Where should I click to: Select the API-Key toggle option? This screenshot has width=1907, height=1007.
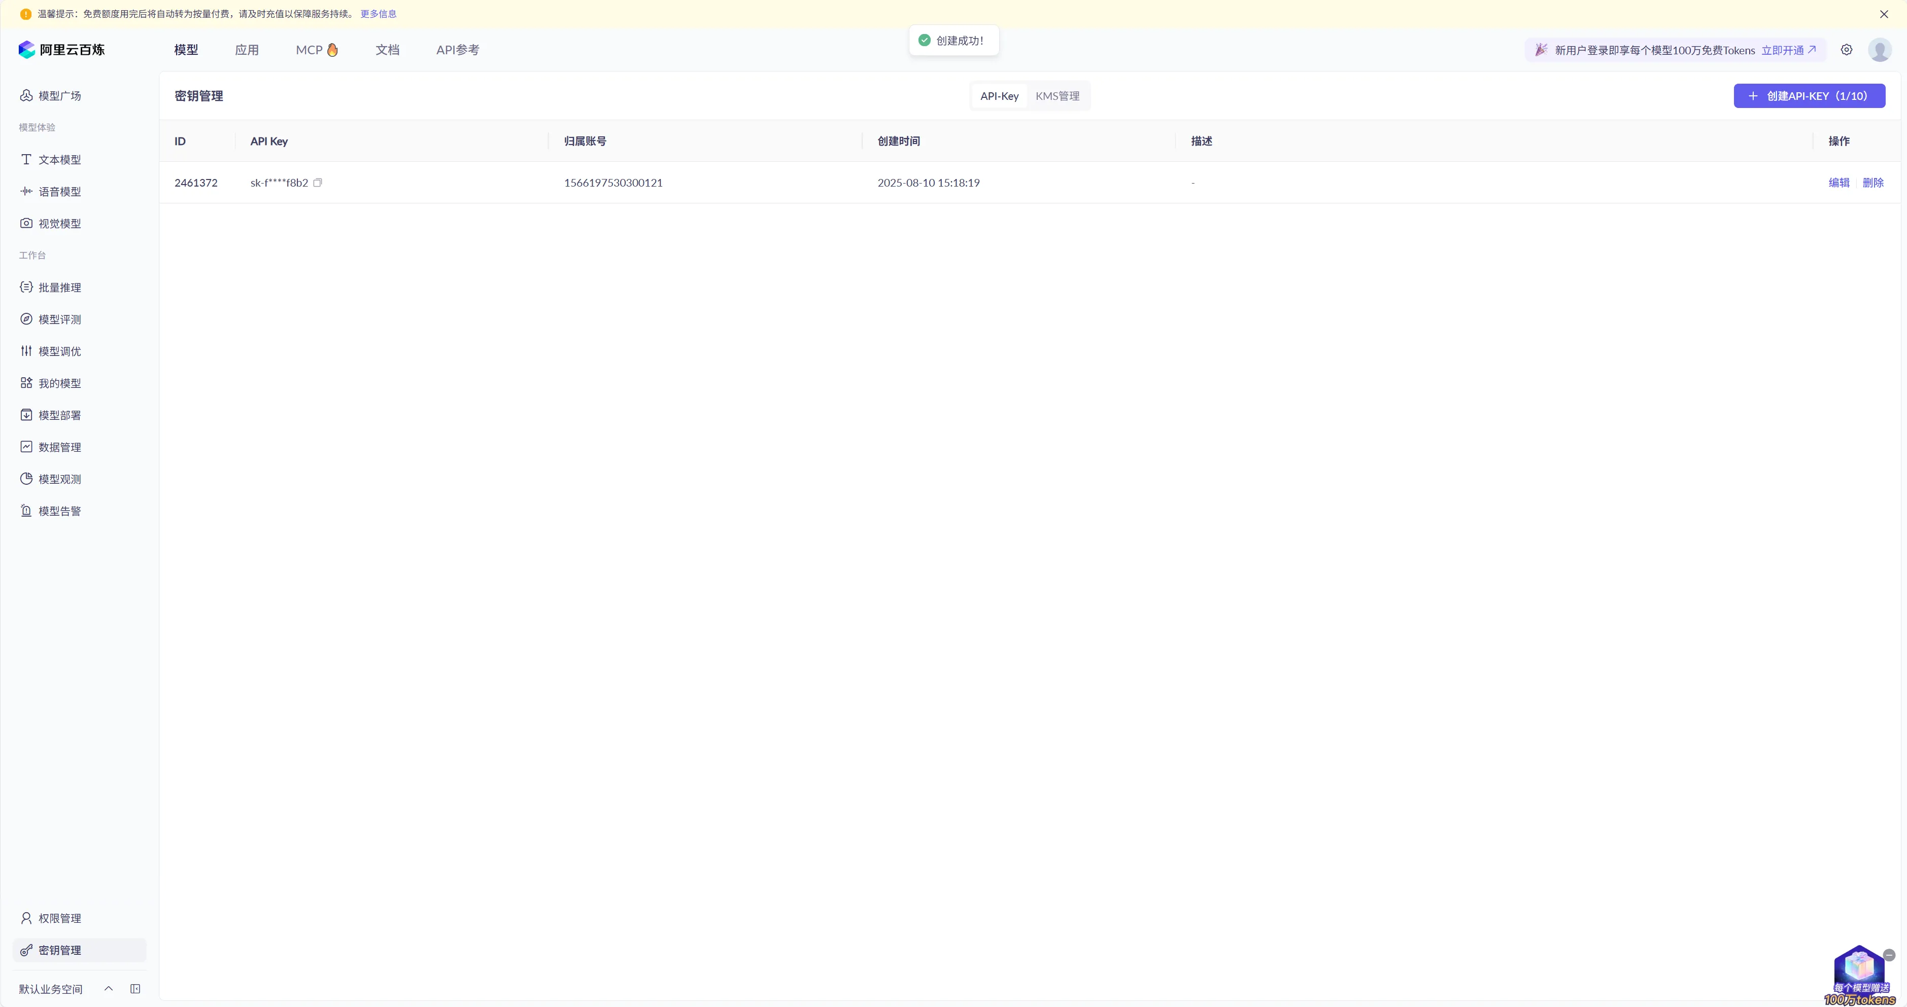(x=999, y=96)
